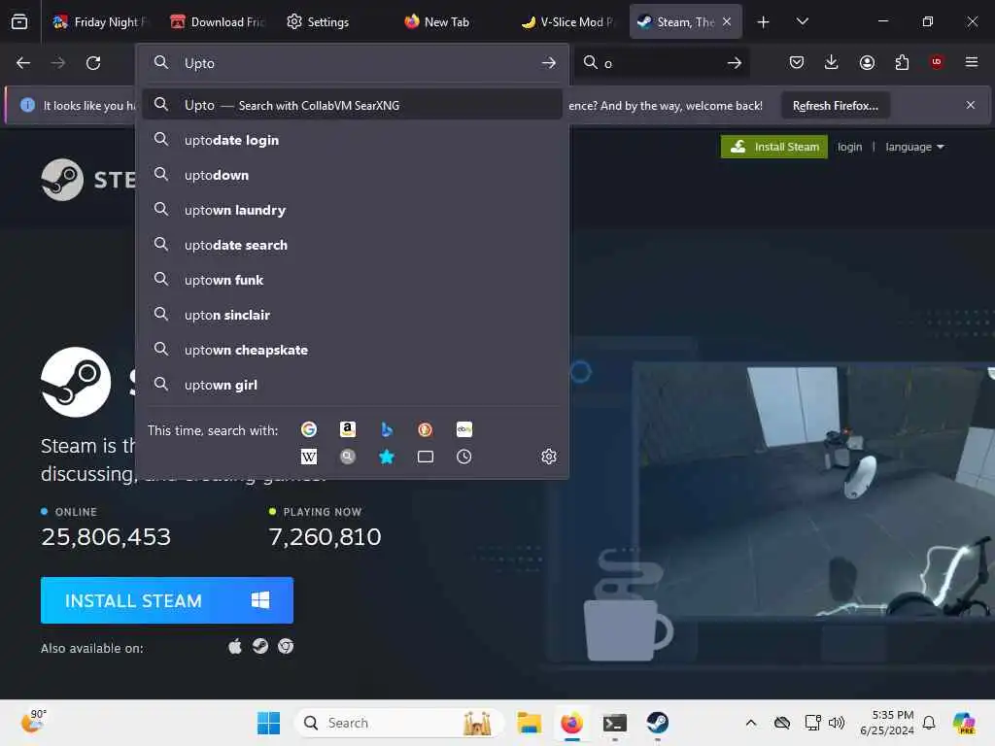Expand the list all tabs chevron
Screen dimensions: 995x746
point(802,21)
